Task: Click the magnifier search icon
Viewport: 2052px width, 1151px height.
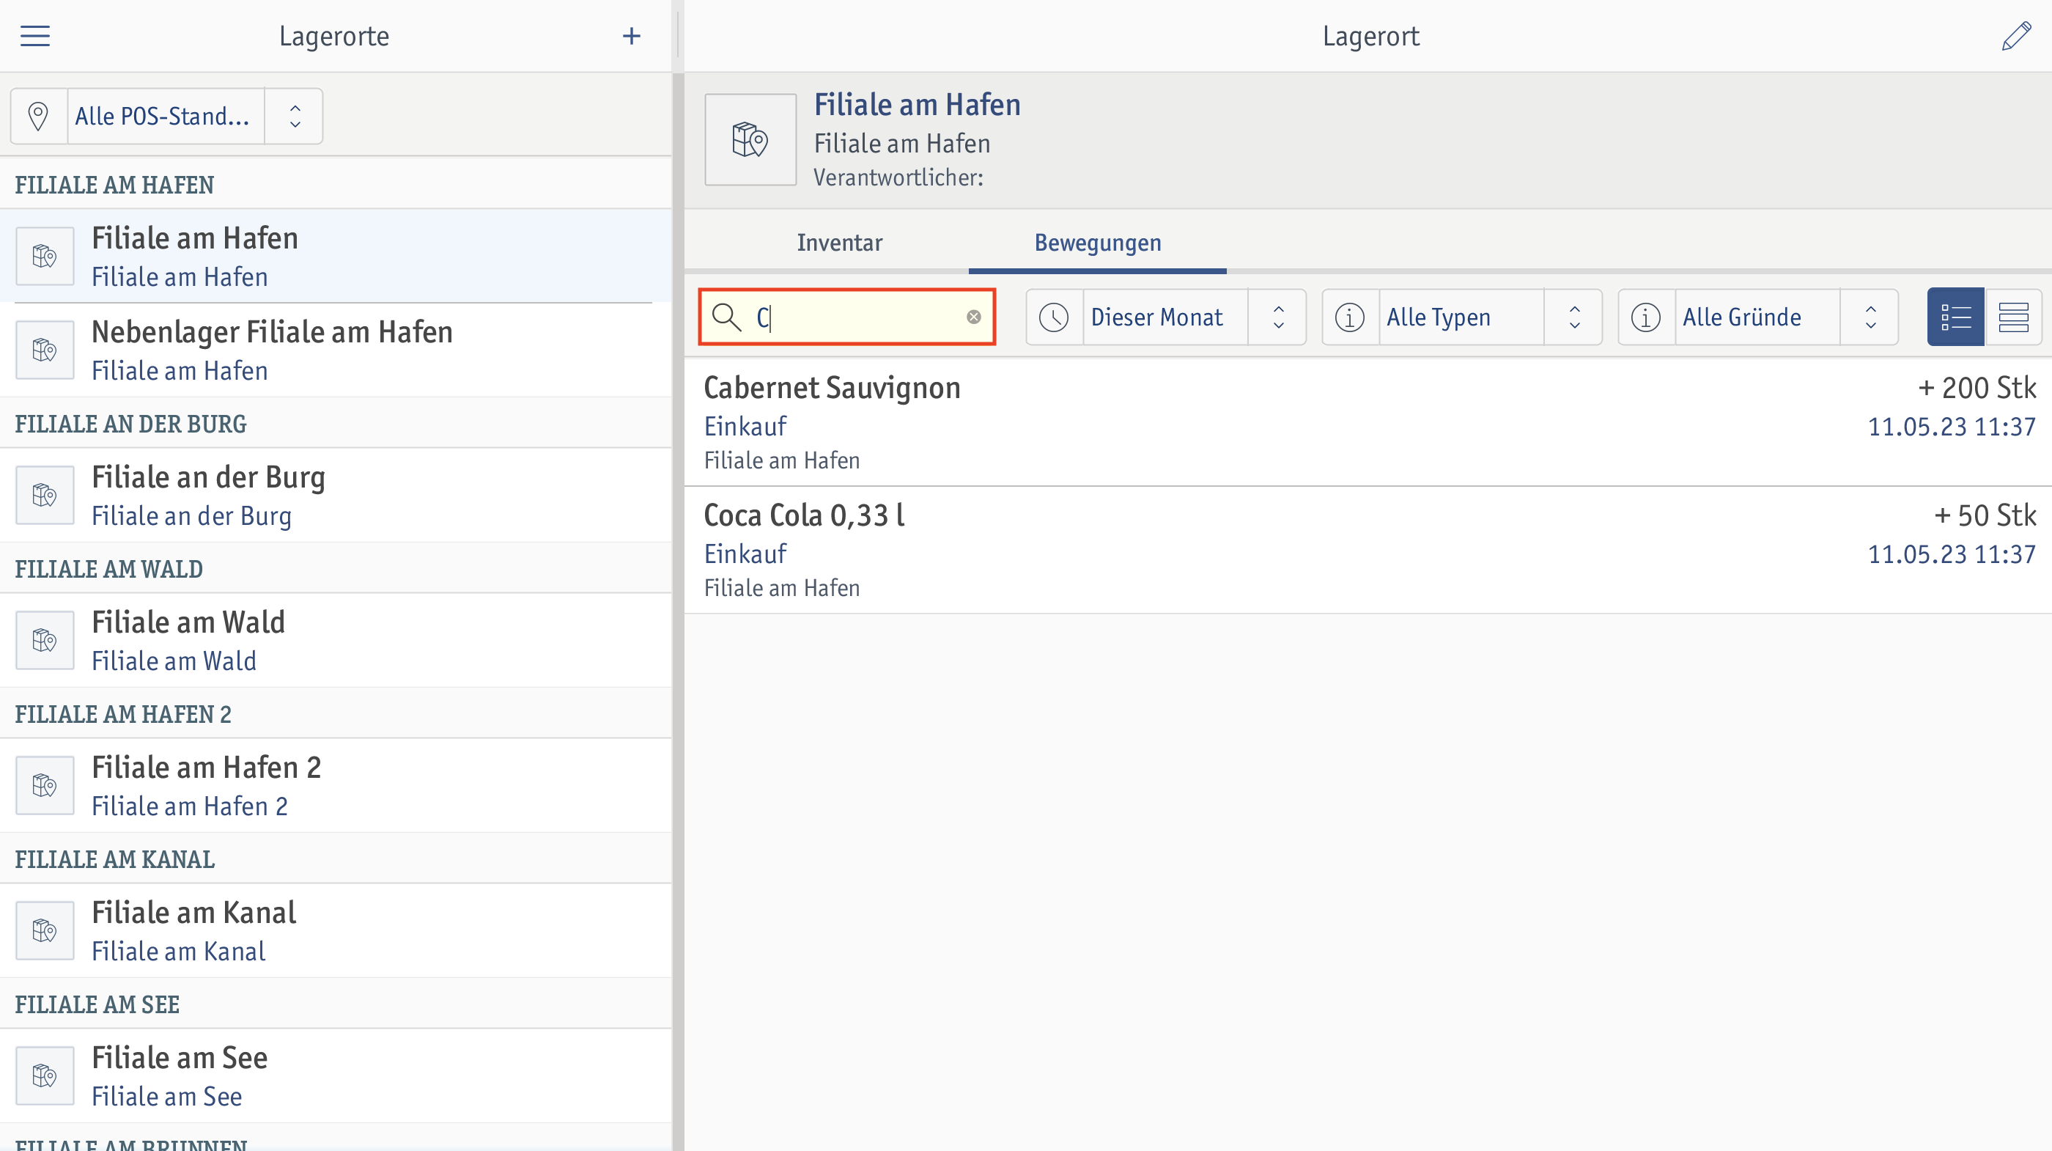Action: point(726,317)
